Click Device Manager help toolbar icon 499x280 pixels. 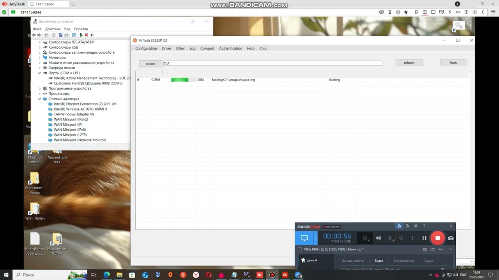(x=61, y=35)
